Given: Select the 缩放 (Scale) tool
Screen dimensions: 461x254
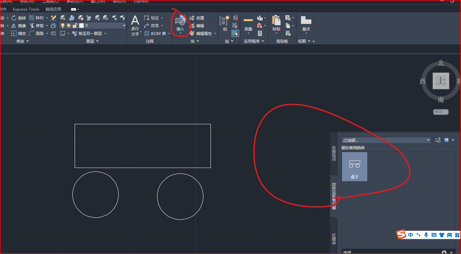Looking at the screenshot, I should (19, 33).
